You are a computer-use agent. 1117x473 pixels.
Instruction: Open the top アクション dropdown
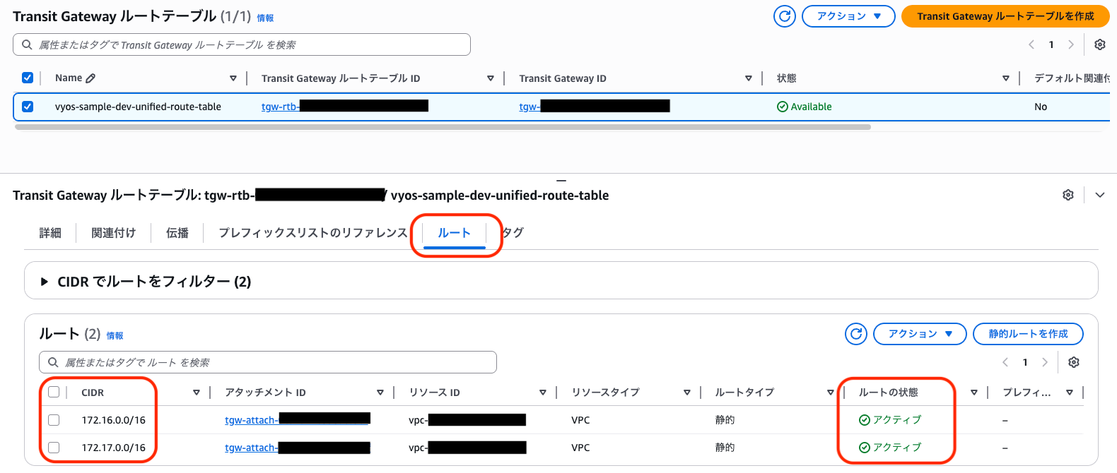pos(848,16)
